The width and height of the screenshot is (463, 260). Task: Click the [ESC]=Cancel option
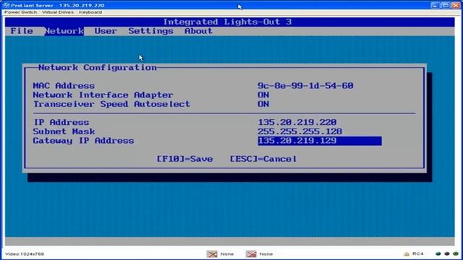point(263,159)
